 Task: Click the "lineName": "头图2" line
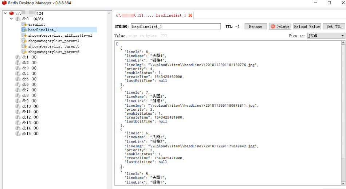(x=145, y=137)
